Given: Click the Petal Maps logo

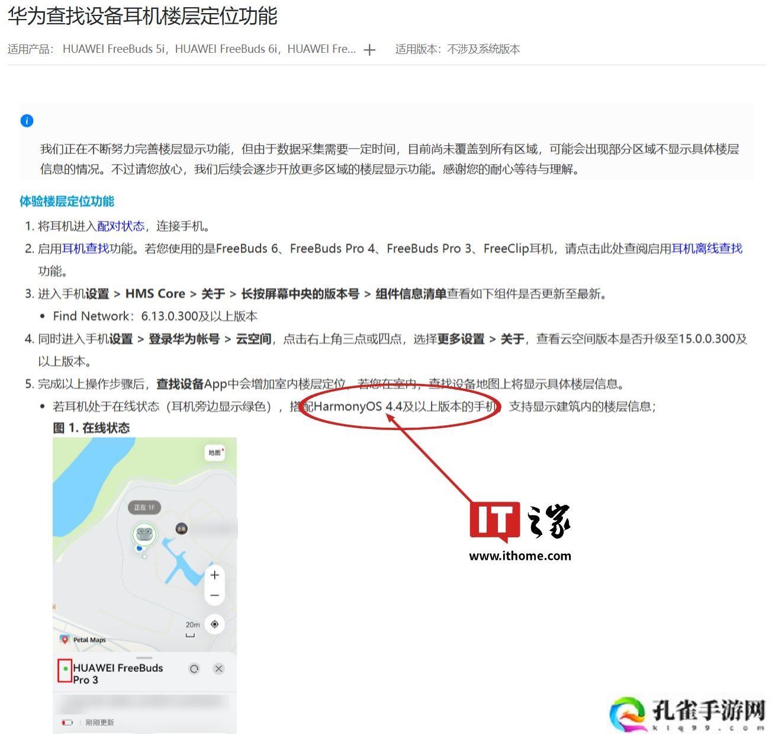Looking at the screenshot, I should click(x=83, y=640).
